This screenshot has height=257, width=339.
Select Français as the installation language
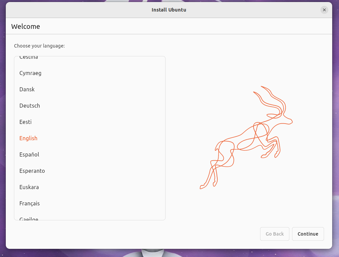[x=30, y=203]
